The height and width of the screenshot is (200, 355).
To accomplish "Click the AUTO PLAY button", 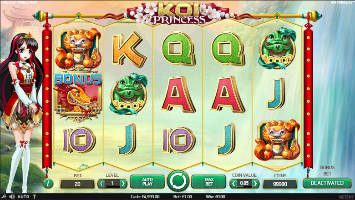I will pos(147,181).
